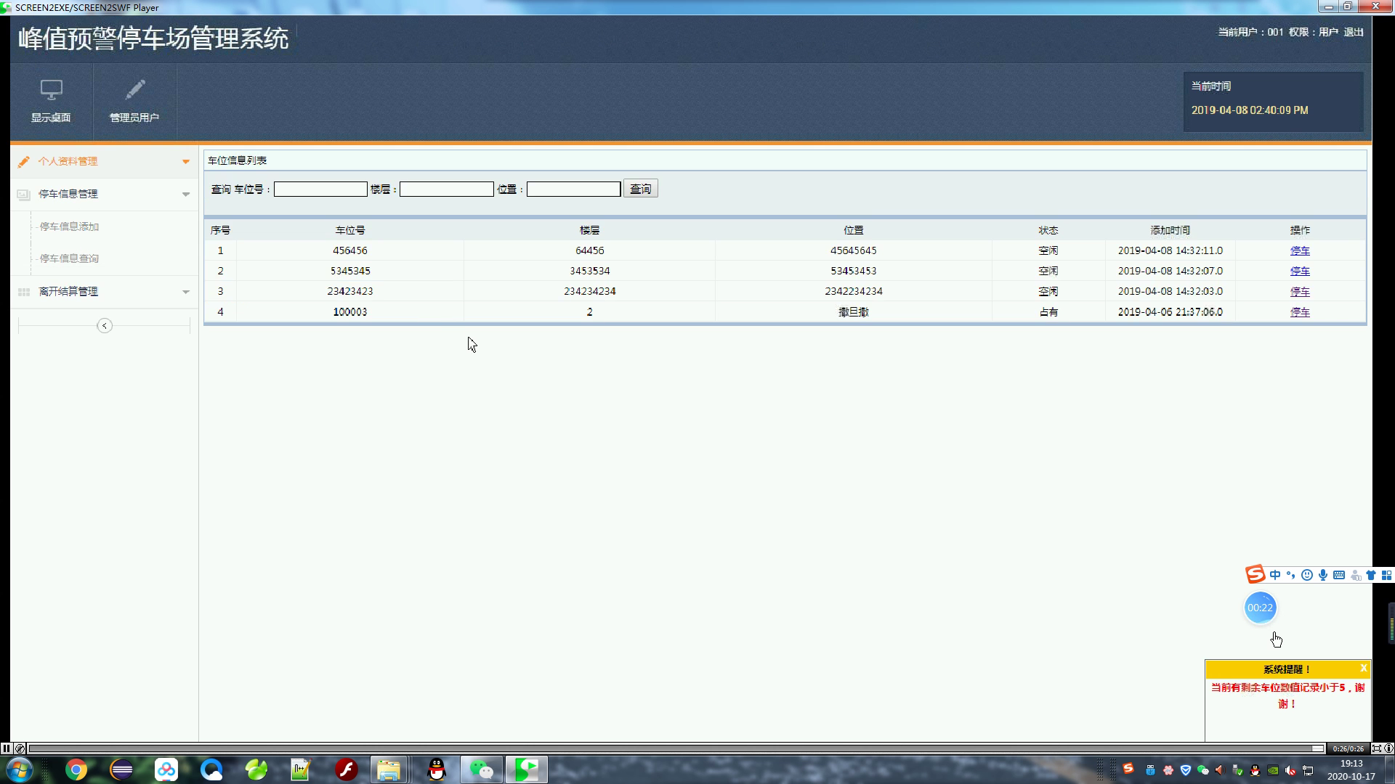Toggle Sogou Chinese/English 中 mode

[x=1275, y=575]
